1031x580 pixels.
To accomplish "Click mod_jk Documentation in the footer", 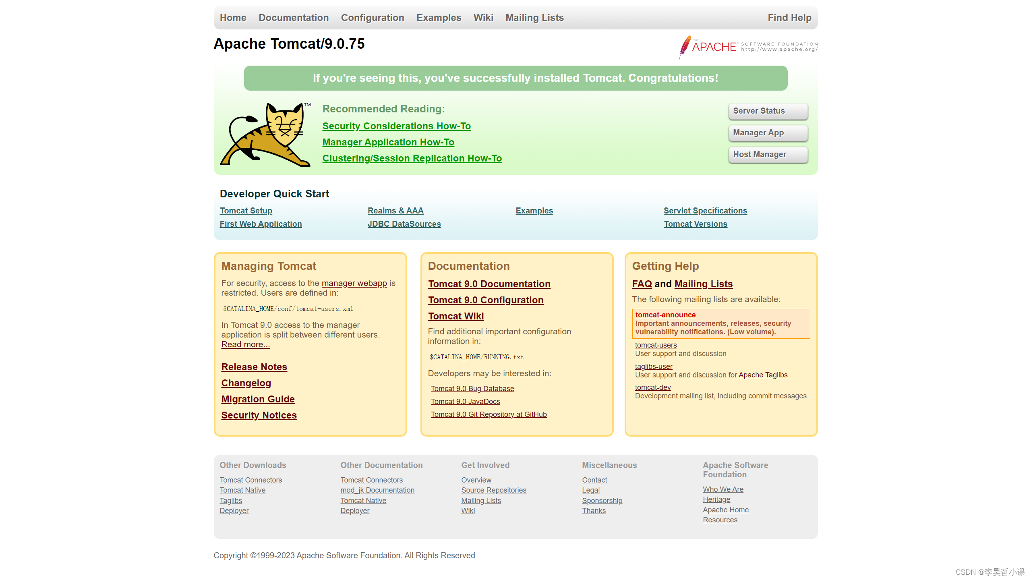I will (x=377, y=490).
